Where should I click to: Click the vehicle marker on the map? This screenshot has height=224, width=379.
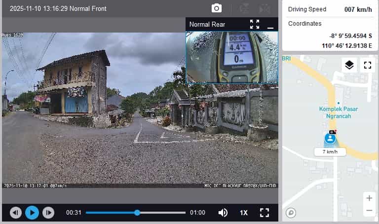pyautogui.click(x=330, y=138)
